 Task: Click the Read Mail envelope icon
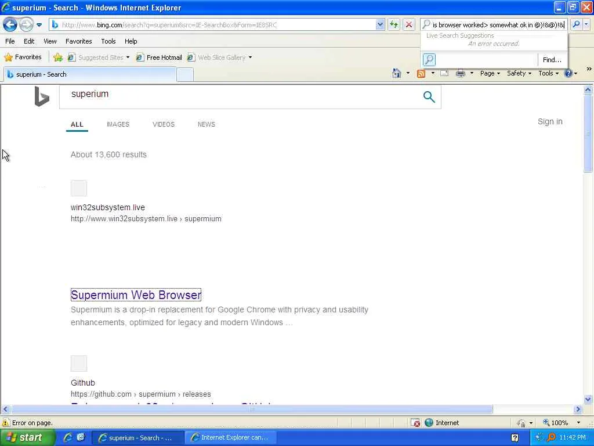coord(444,73)
